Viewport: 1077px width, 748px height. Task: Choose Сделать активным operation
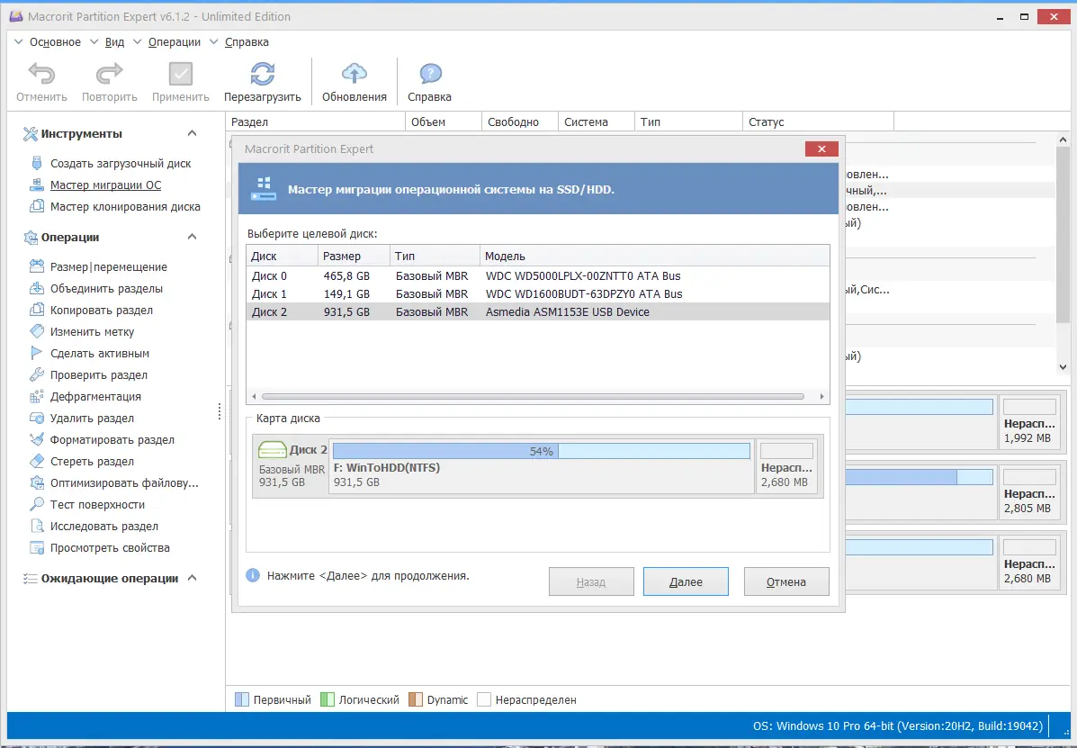pyautogui.click(x=100, y=354)
